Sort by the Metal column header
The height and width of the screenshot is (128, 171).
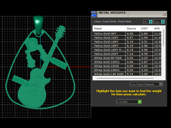pyautogui.click(x=109, y=28)
